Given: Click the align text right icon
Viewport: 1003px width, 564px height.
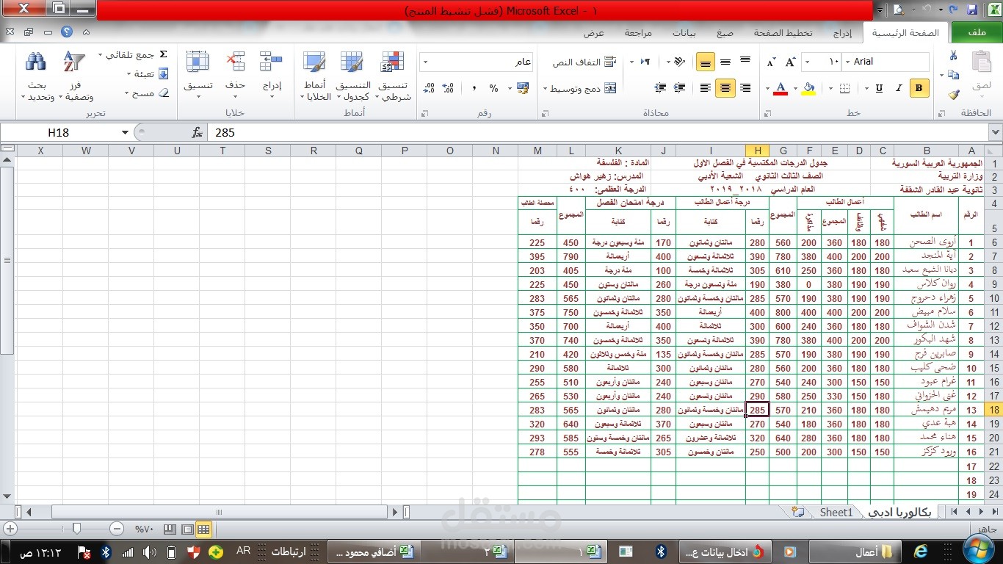Looking at the screenshot, I should point(745,88).
